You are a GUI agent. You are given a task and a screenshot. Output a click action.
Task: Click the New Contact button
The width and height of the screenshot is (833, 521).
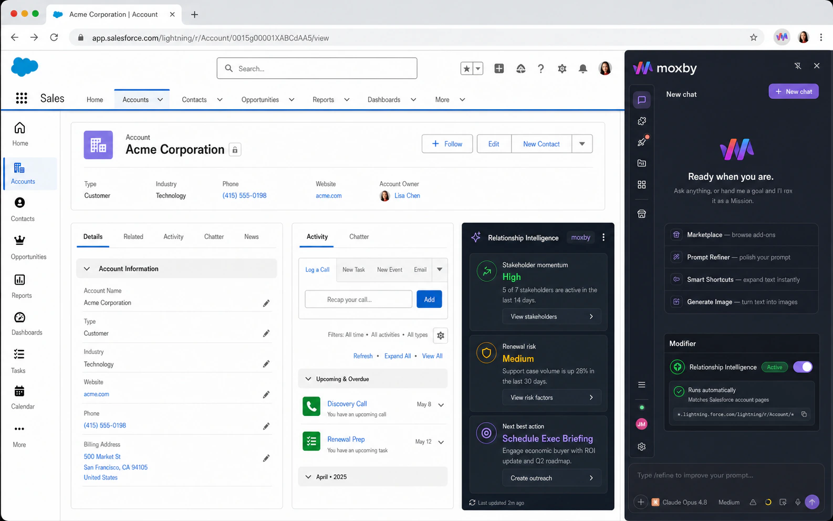click(542, 144)
